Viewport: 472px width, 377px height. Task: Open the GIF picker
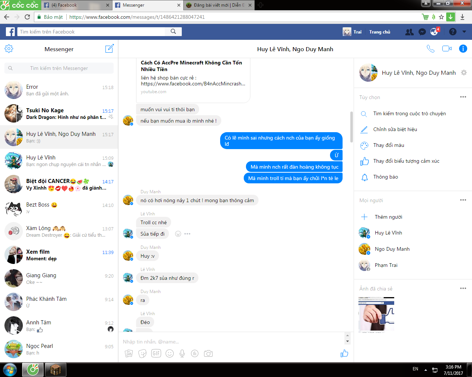point(156,353)
